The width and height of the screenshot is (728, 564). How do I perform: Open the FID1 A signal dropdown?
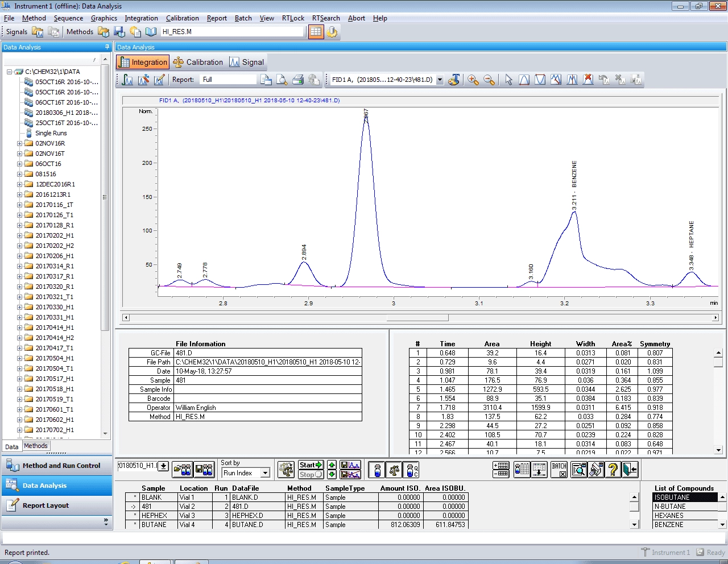pos(440,80)
